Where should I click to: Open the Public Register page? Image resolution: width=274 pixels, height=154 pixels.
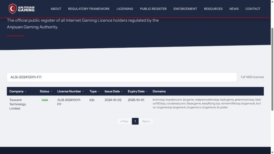[153, 9]
